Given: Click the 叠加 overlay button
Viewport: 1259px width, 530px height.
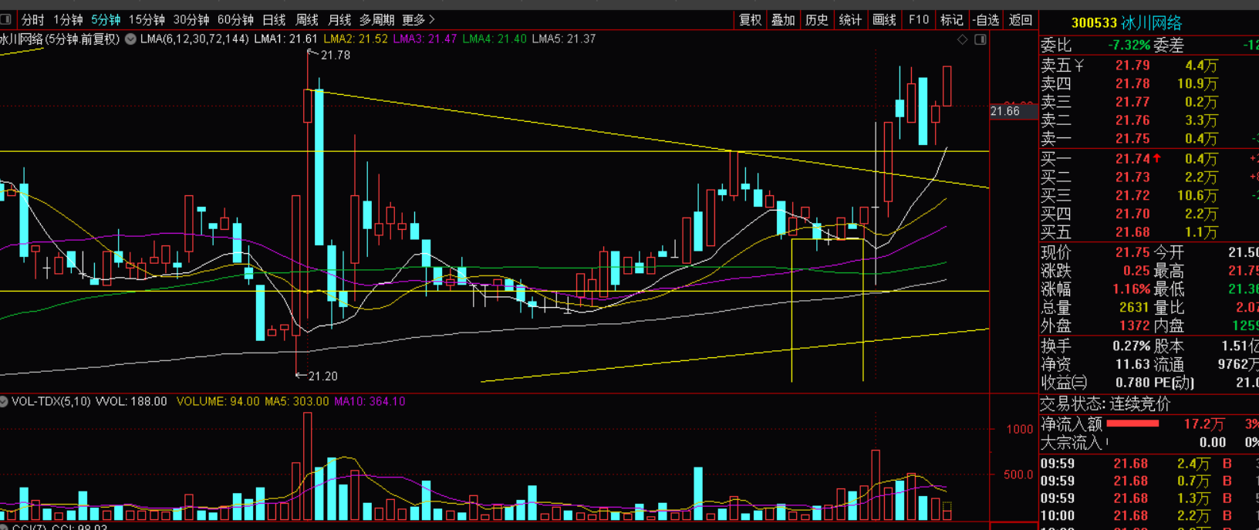Looking at the screenshot, I should coord(783,19).
